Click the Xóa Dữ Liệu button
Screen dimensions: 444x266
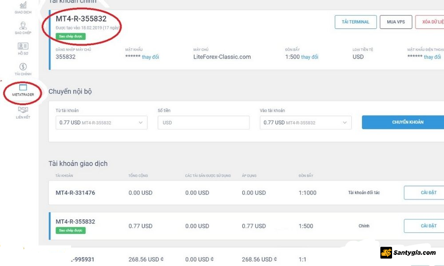pos(429,22)
